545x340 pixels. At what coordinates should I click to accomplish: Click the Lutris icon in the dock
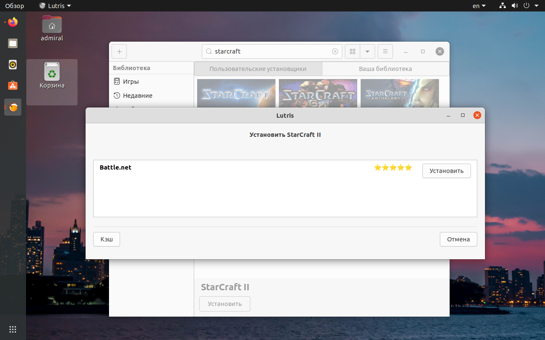click(13, 108)
